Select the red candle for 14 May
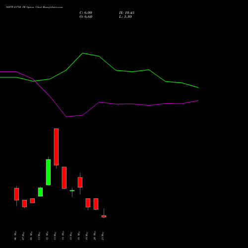This screenshot has height=248, width=248. (x=64, y=178)
